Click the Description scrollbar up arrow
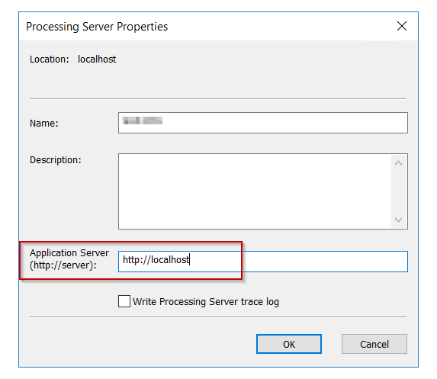The width and height of the screenshot is (437, 379). tap(399, 163)
